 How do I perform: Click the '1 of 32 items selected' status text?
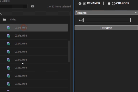[x=59, y=7]
